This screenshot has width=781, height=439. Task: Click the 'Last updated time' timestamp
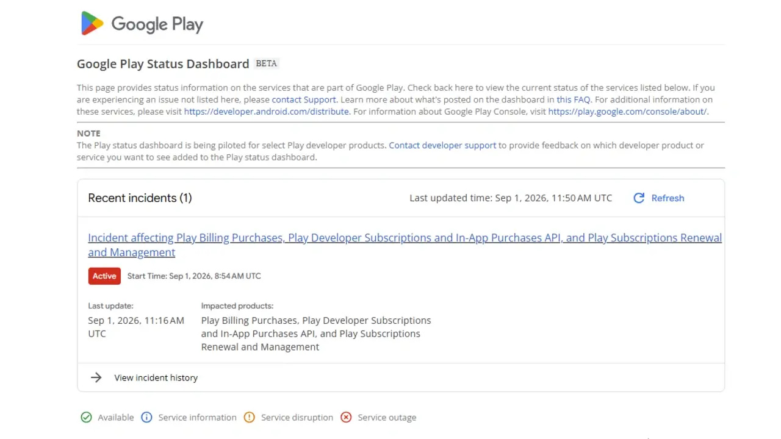[511, 198]
